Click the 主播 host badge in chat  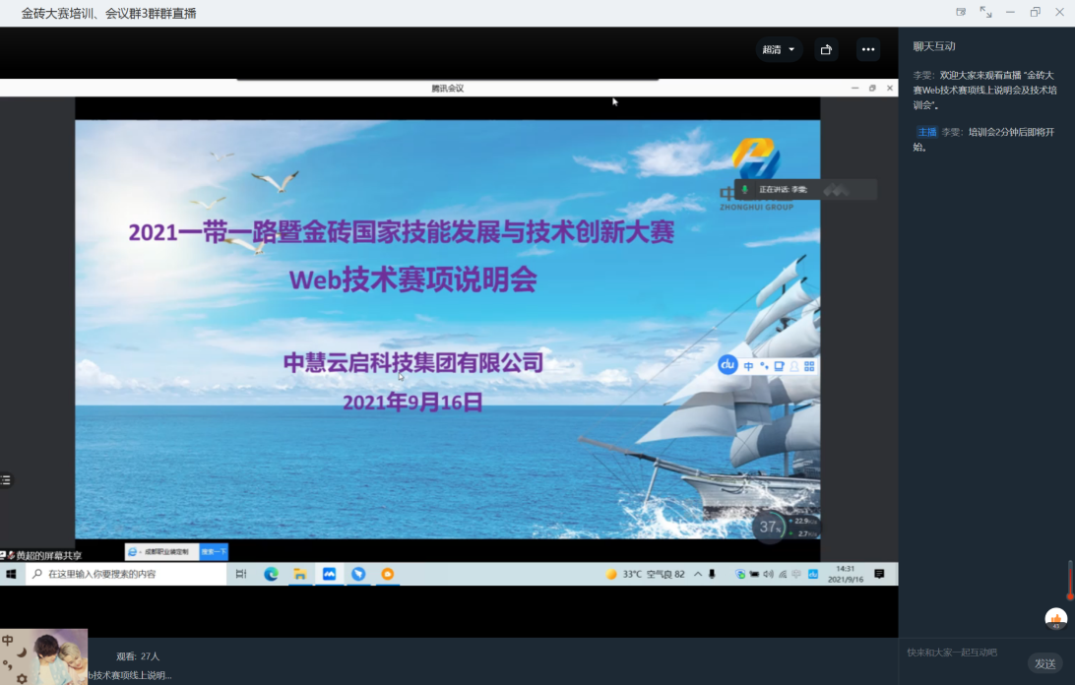tap(927, 132)
